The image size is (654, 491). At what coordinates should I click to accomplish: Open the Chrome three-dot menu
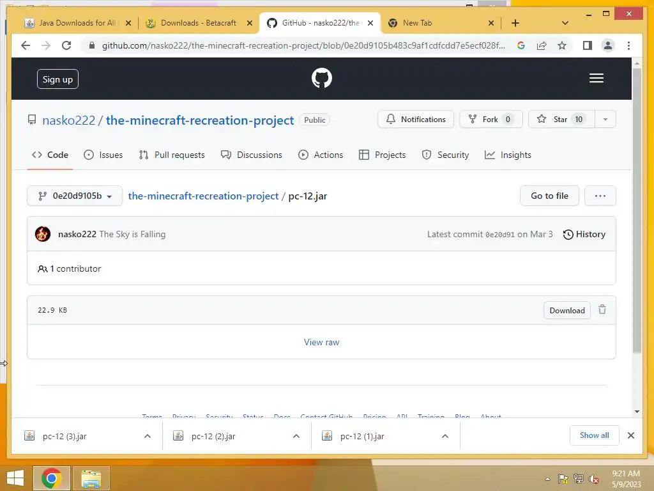628,45
